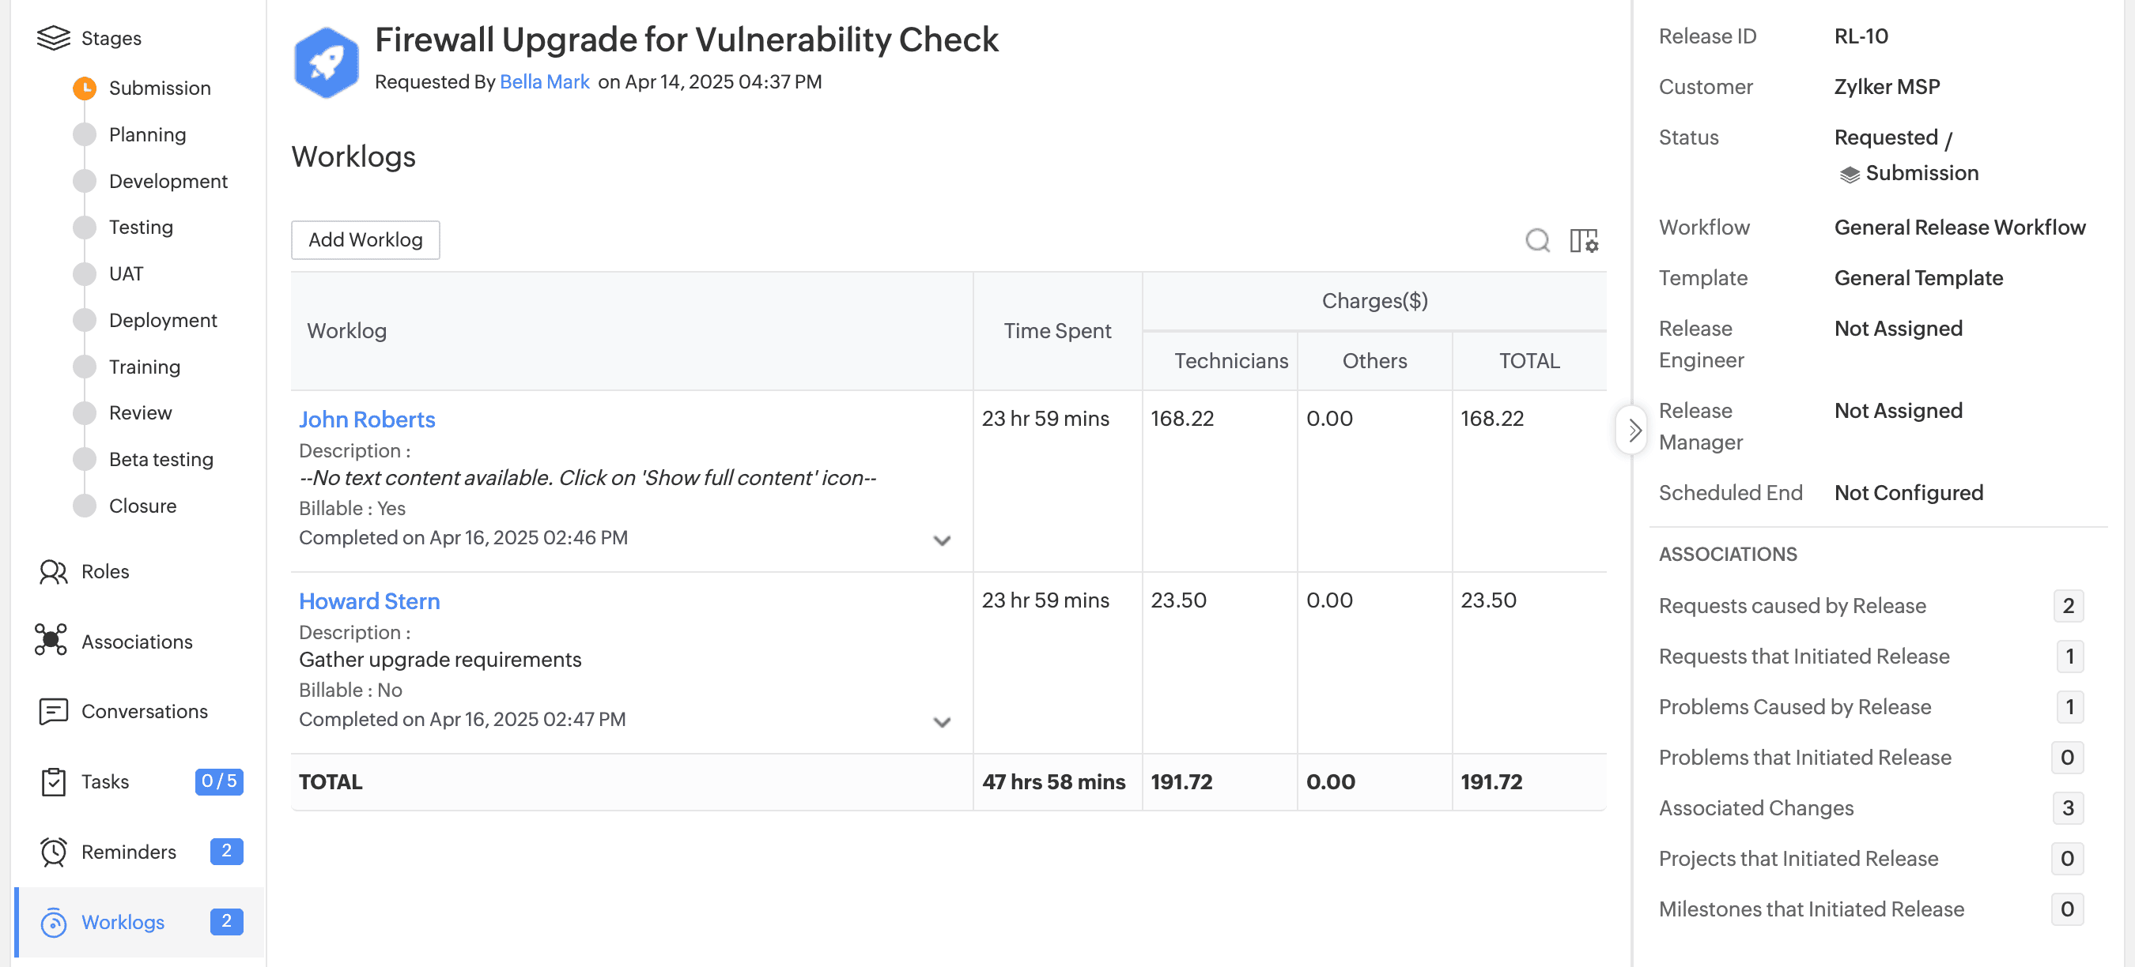Select the Deployment stage
Screen dimensions: 2135x967
tap(162, 321)
